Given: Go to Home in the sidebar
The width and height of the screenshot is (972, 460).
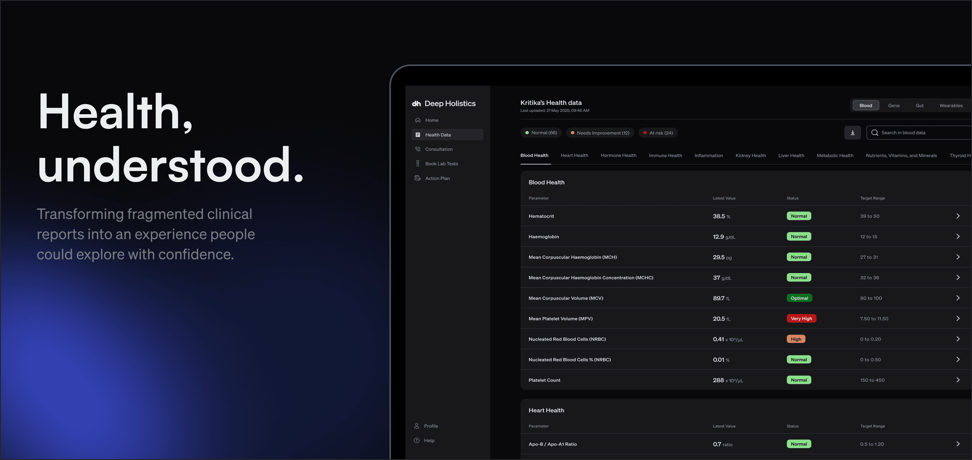Looking at the screenshot, I should coord(447,120).
